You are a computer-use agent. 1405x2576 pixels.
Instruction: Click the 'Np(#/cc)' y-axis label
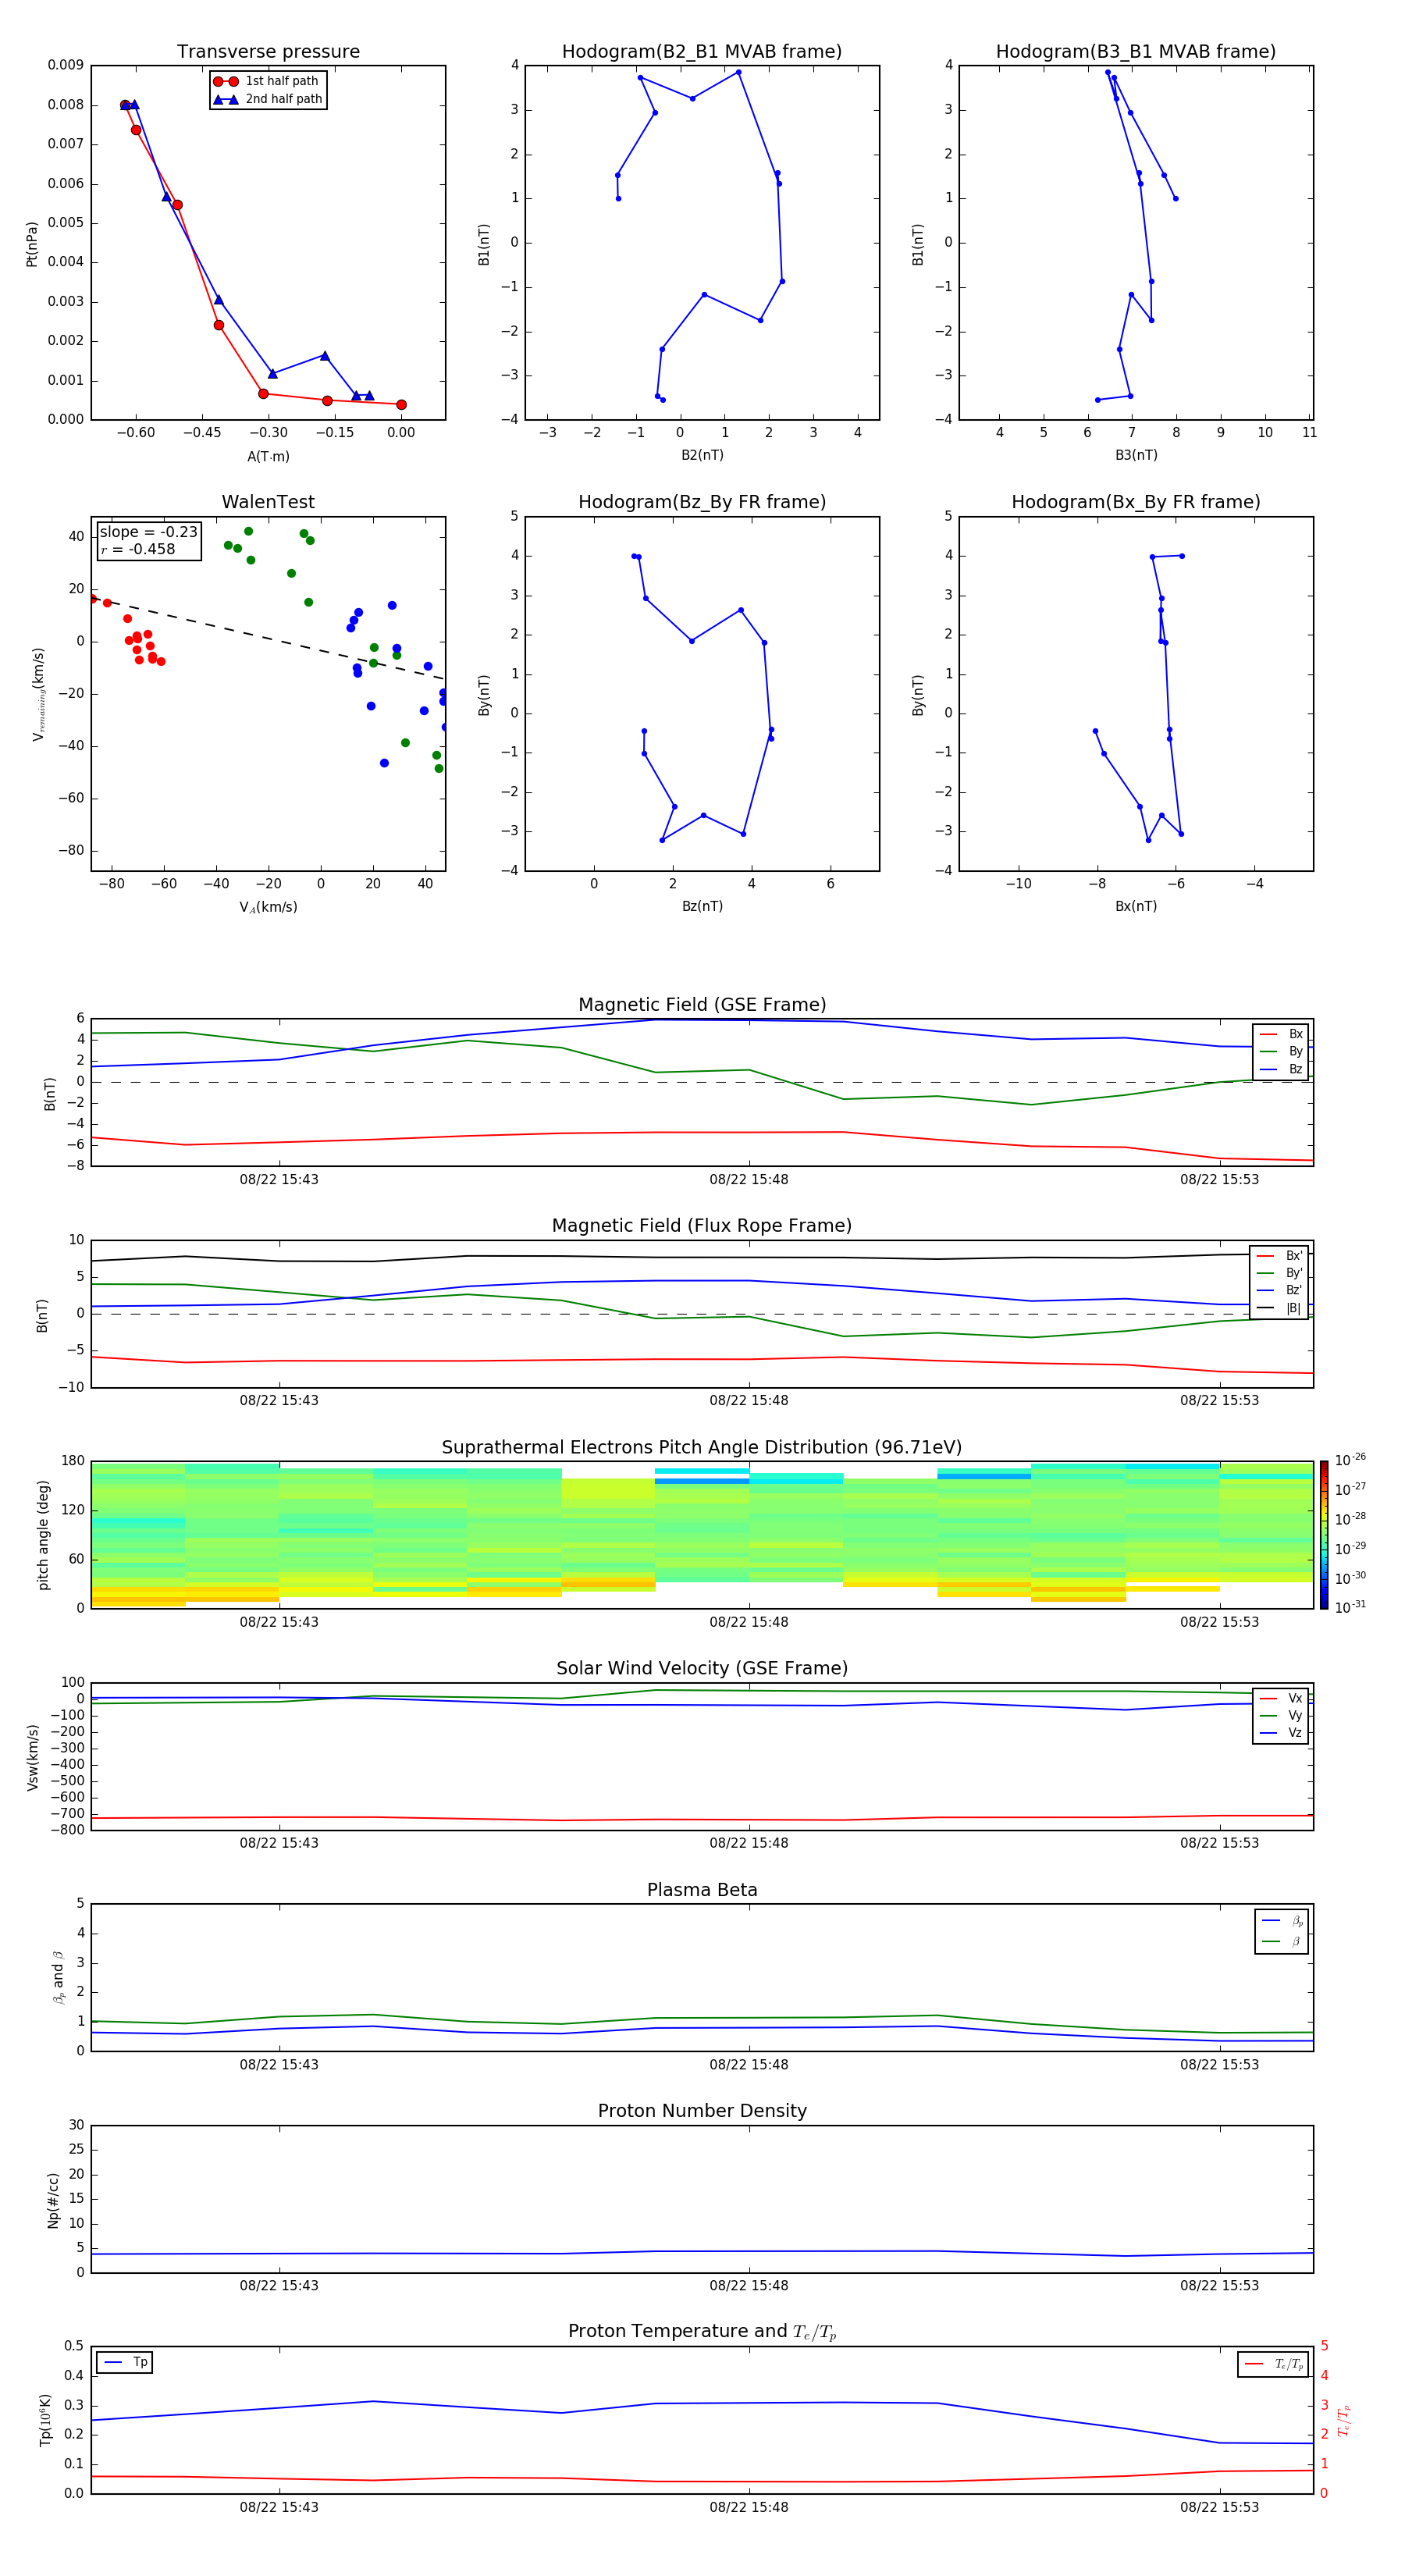click(x=53, y=2199)
